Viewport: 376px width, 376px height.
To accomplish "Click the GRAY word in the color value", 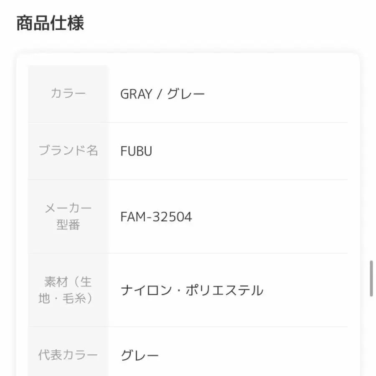I will (x=136, y=94).
